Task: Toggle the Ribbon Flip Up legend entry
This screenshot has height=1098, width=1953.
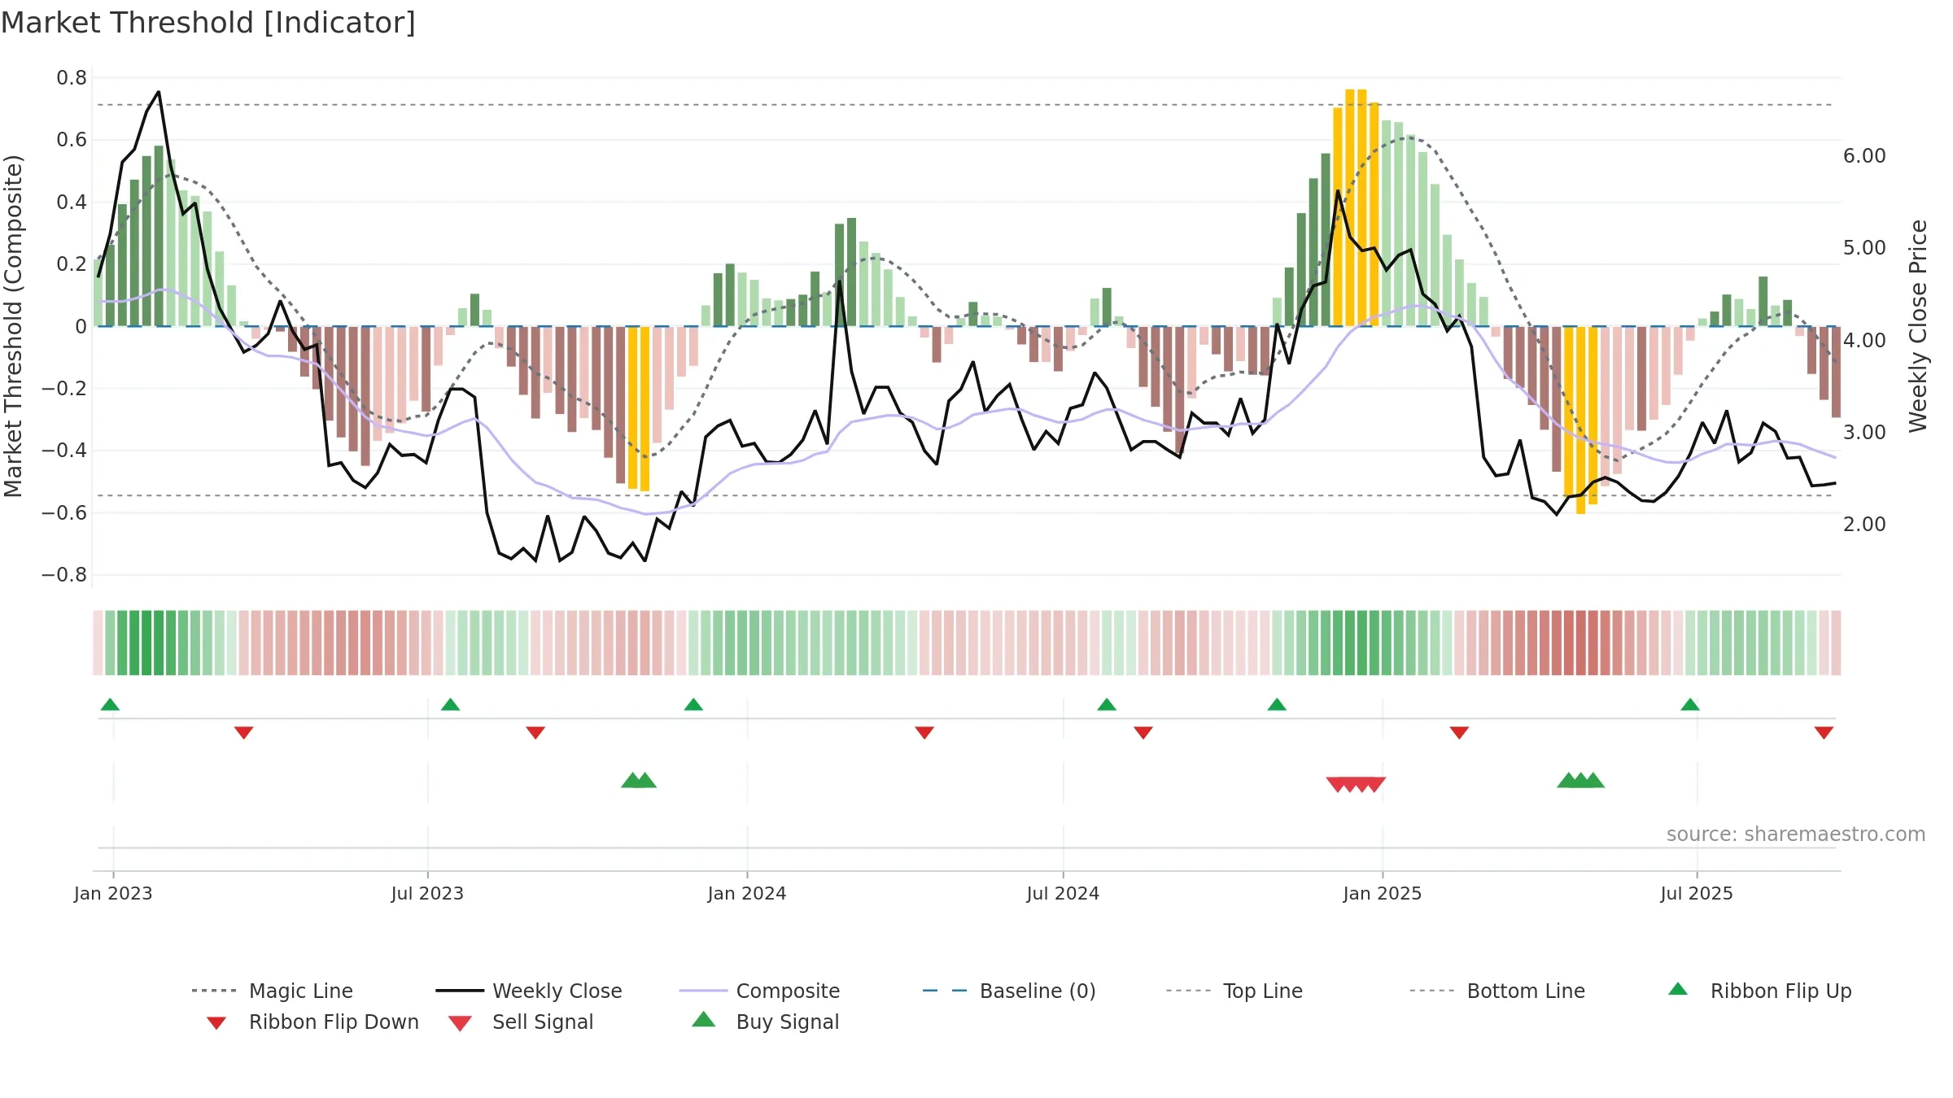Action: tap(1760, 991)
